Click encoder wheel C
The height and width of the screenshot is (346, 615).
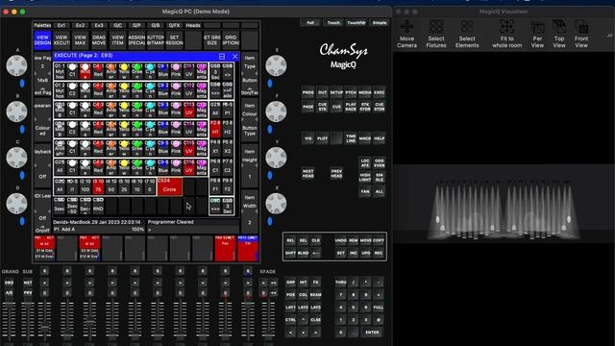[x=16, y=158]
